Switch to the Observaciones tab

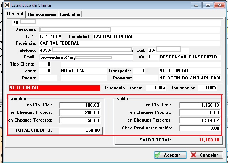click(42, 15)
